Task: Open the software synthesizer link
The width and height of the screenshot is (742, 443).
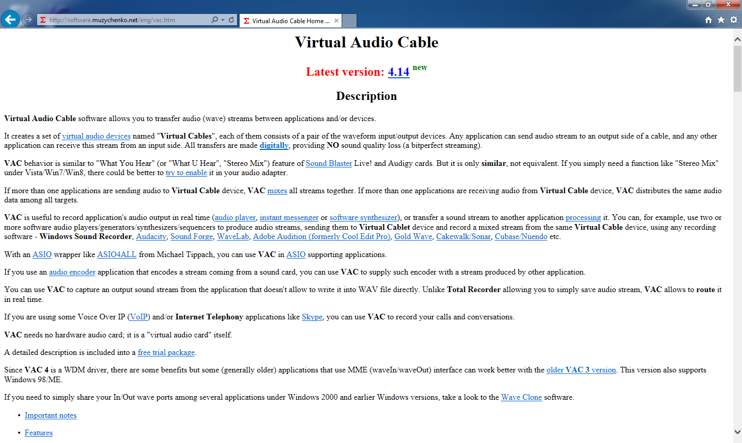Action: pyautogui.click(x=363, y=217)
